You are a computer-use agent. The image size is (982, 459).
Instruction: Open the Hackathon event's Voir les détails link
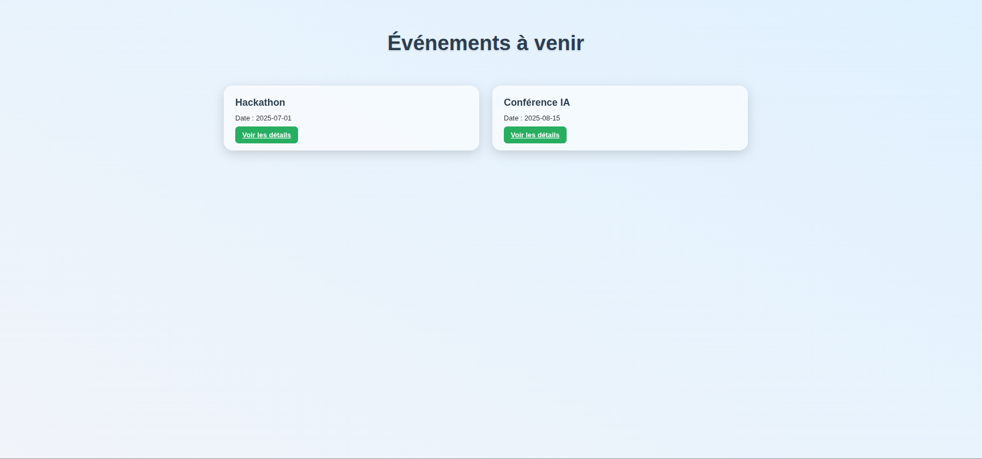[266, 135]
